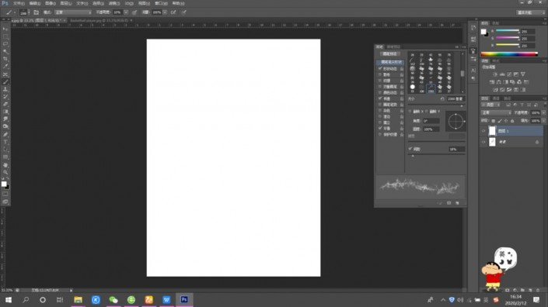Image resolution: width=548 pixels, height=307 pixels.
Task: Open the blend mode dropdown in options bar
Action: click(x=73, y=12)
